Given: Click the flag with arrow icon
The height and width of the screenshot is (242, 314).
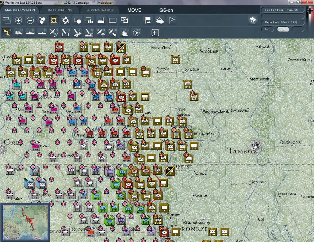Looking at the screenshot, I should (148, 21).
